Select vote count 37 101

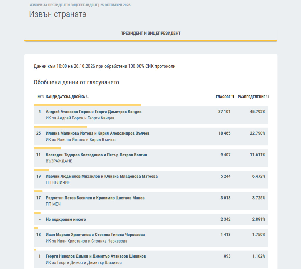(x=224, y=112)
